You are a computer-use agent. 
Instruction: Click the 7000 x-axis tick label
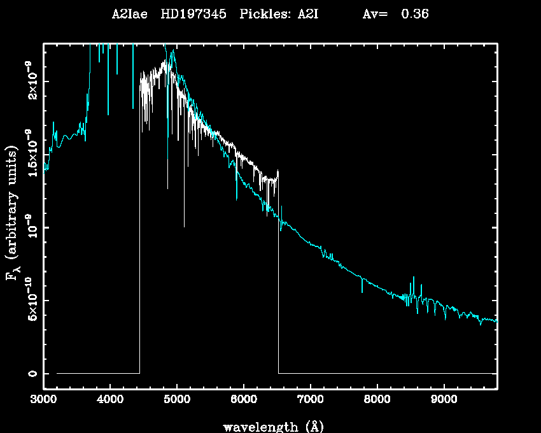click(x=310, y=401)
